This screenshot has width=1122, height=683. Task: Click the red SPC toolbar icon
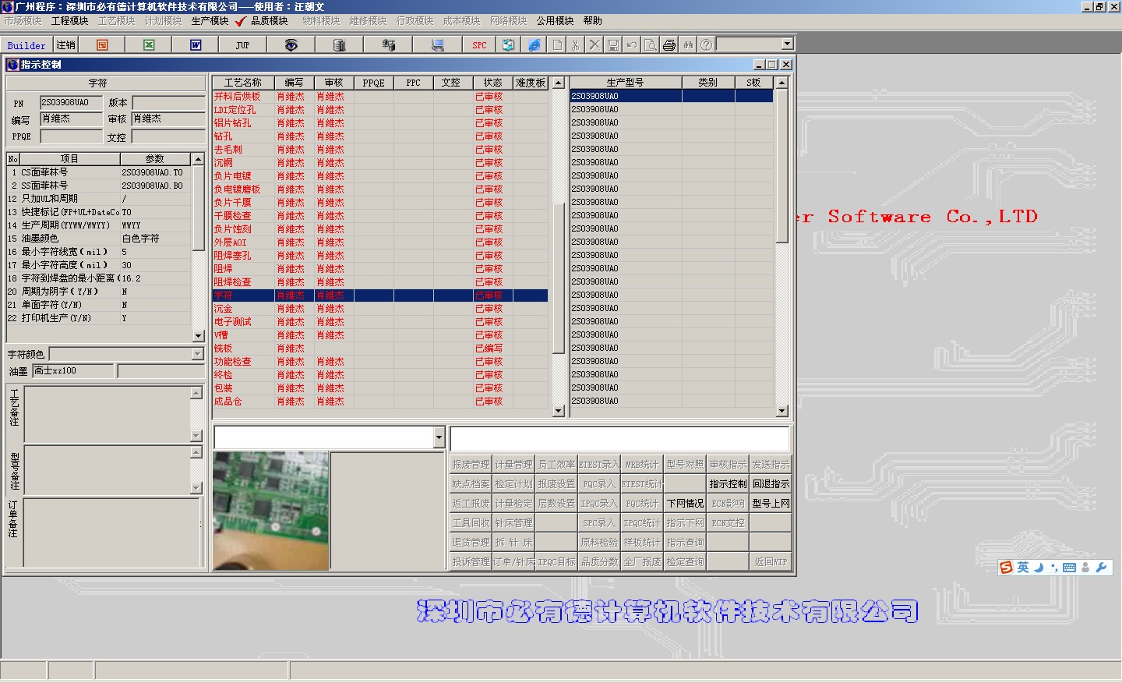(x=479, y=45)
